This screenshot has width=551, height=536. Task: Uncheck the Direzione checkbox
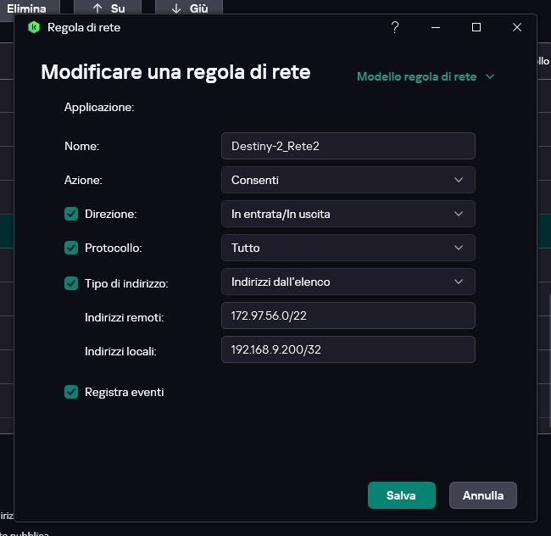coord(71,214)
